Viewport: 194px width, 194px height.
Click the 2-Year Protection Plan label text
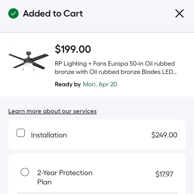pos(65,177)
